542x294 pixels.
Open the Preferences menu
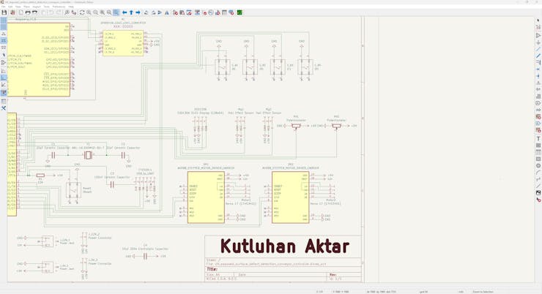click(59, 7)
